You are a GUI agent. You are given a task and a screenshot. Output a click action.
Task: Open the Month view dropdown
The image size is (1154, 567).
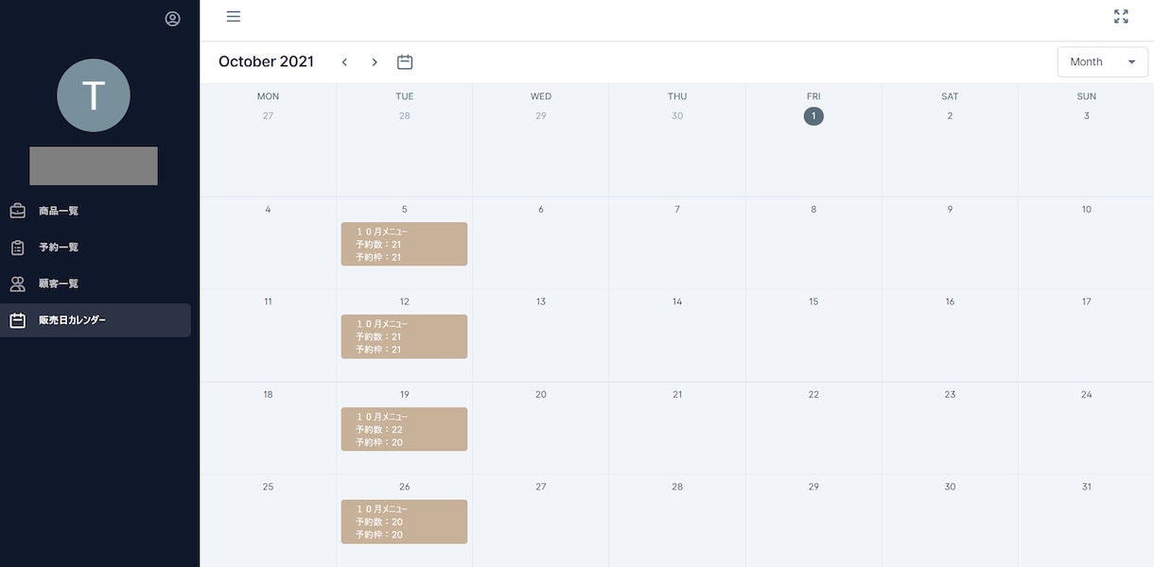coord(1103,62)
